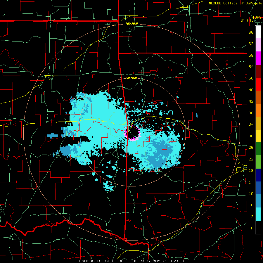Click the magenta 58 kft legend swatch
Screen dimensions: 263x263
(258, 58)
